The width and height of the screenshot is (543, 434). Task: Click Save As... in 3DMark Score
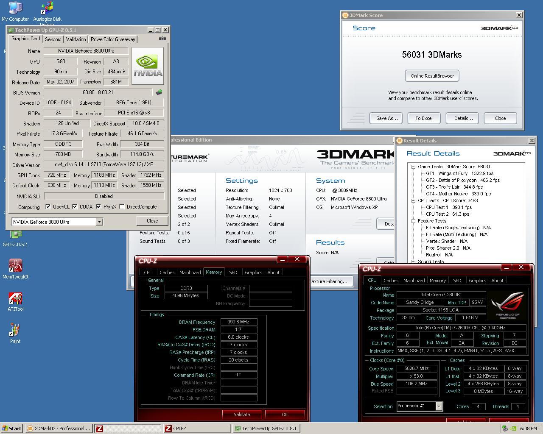pos(387,118)
